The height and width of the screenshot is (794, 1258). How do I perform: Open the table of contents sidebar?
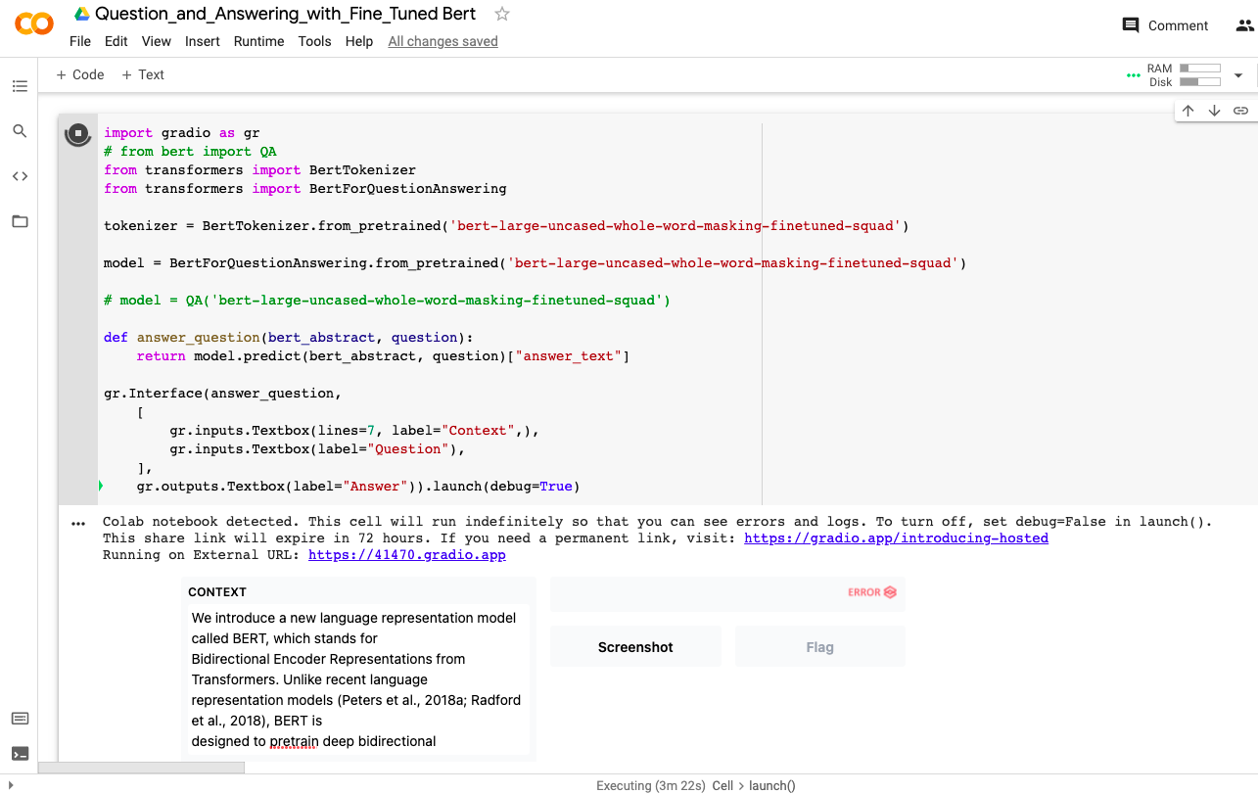pyautogui.click(x=20, y=86)
